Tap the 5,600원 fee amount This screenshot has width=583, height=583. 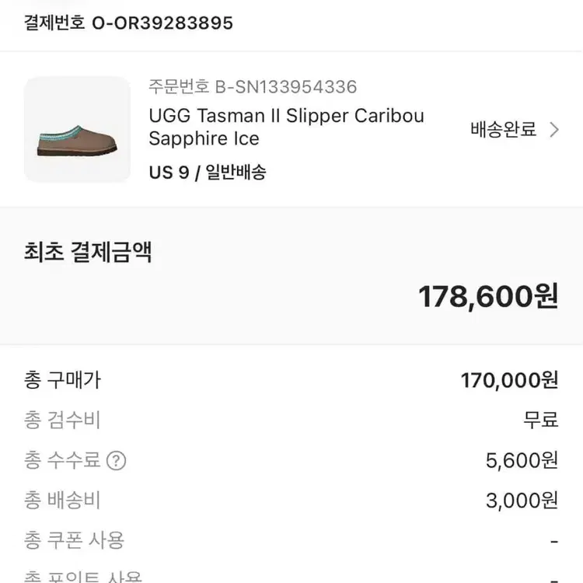[x=522, y=461]
